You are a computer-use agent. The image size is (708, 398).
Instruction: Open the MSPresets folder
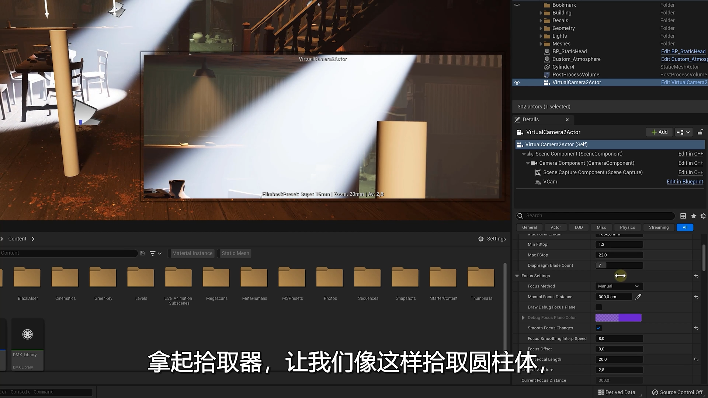point(292,283)
